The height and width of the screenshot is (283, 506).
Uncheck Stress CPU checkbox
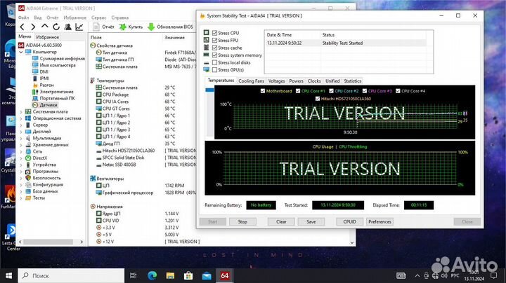click(214, 33)
